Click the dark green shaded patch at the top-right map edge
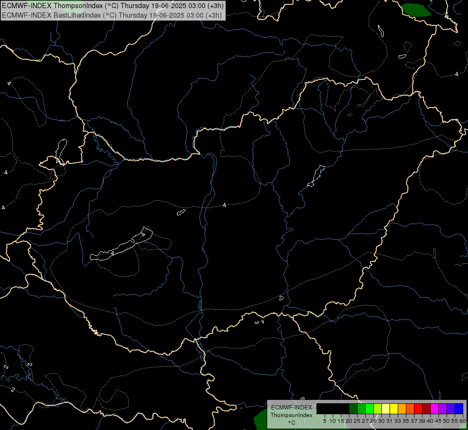This screenshot has height=430, width=468. click(416, 10)
